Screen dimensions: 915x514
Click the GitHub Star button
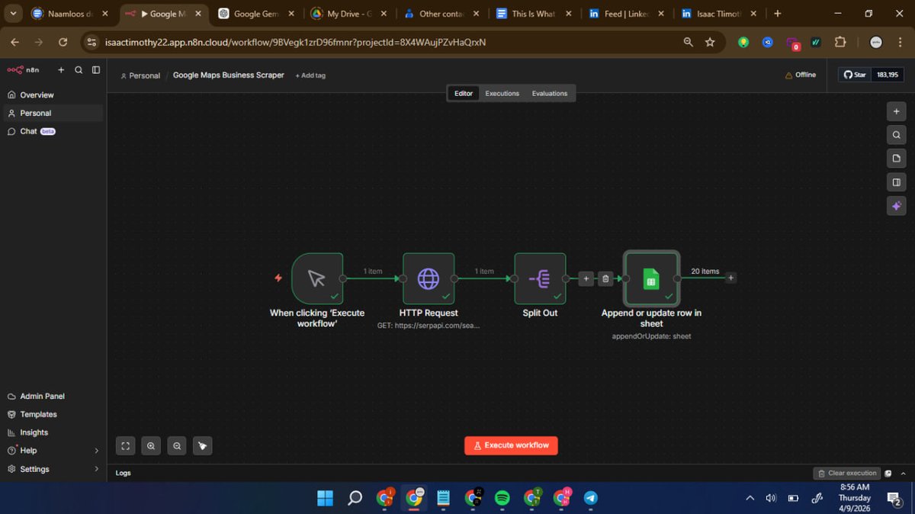coord(856,75)
